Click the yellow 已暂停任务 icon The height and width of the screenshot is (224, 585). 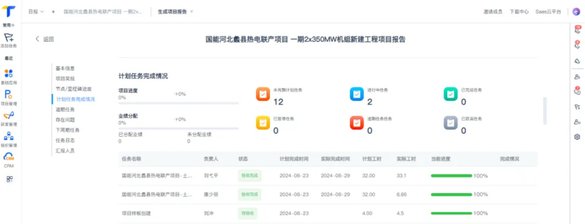[x=263, y=123]
